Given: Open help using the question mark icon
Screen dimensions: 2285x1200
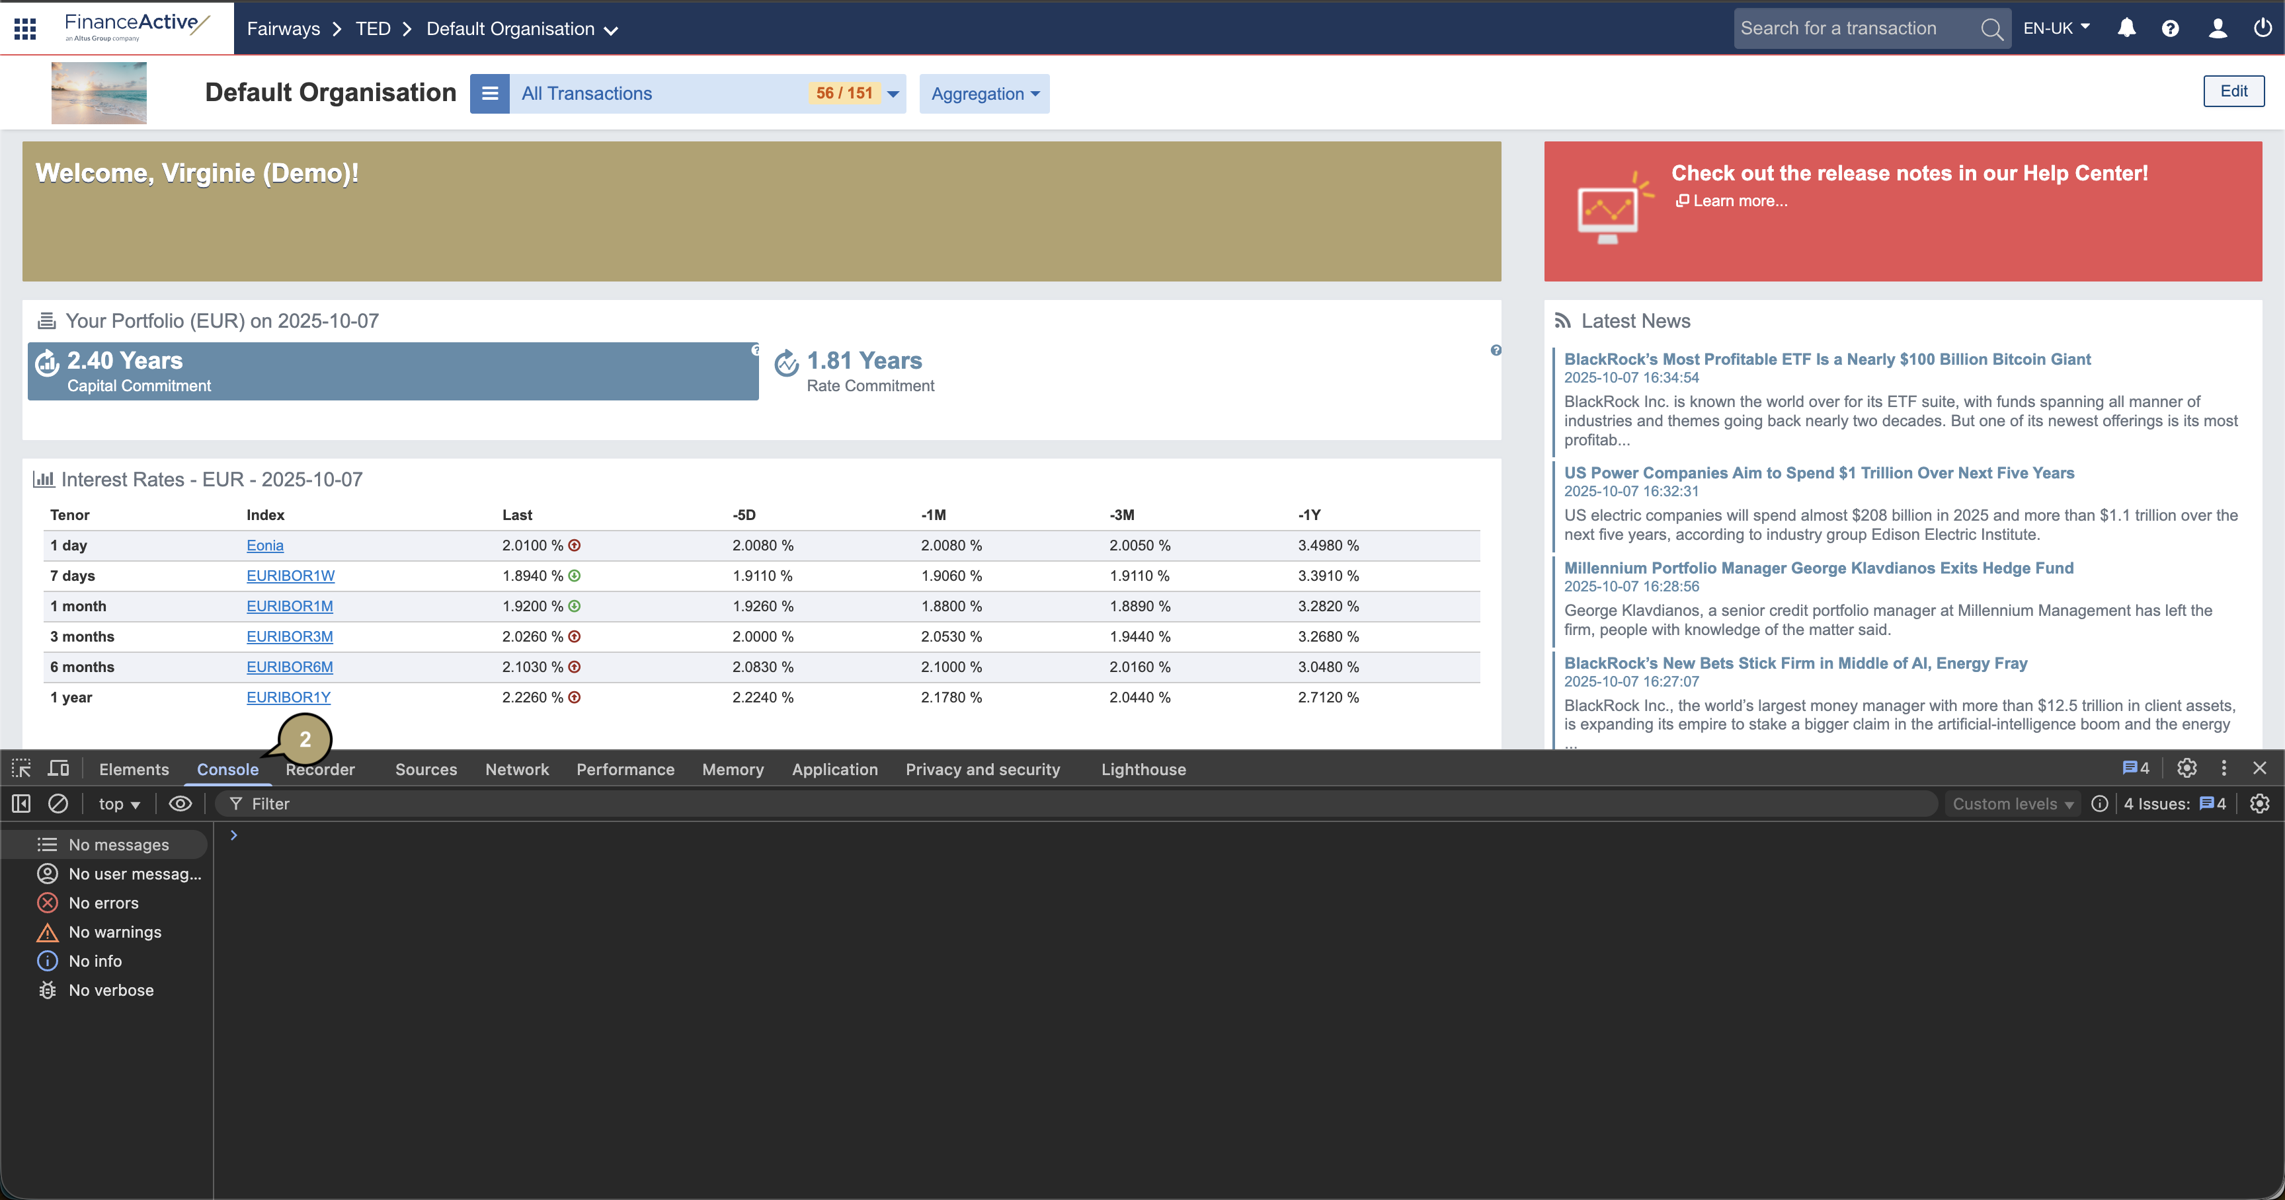Looking at the screenshot, I should pyautogui.click(x=2171, y=28).
